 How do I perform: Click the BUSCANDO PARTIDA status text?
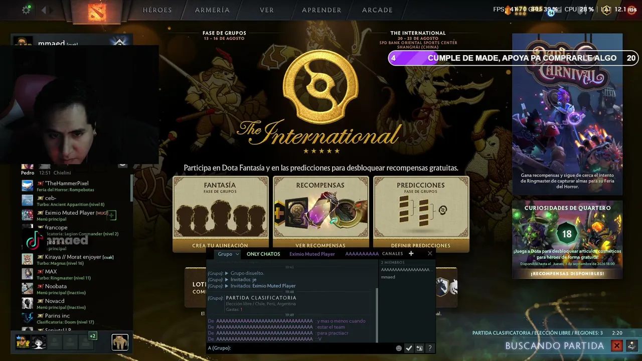pyautogui.click(x=555, y=345)
